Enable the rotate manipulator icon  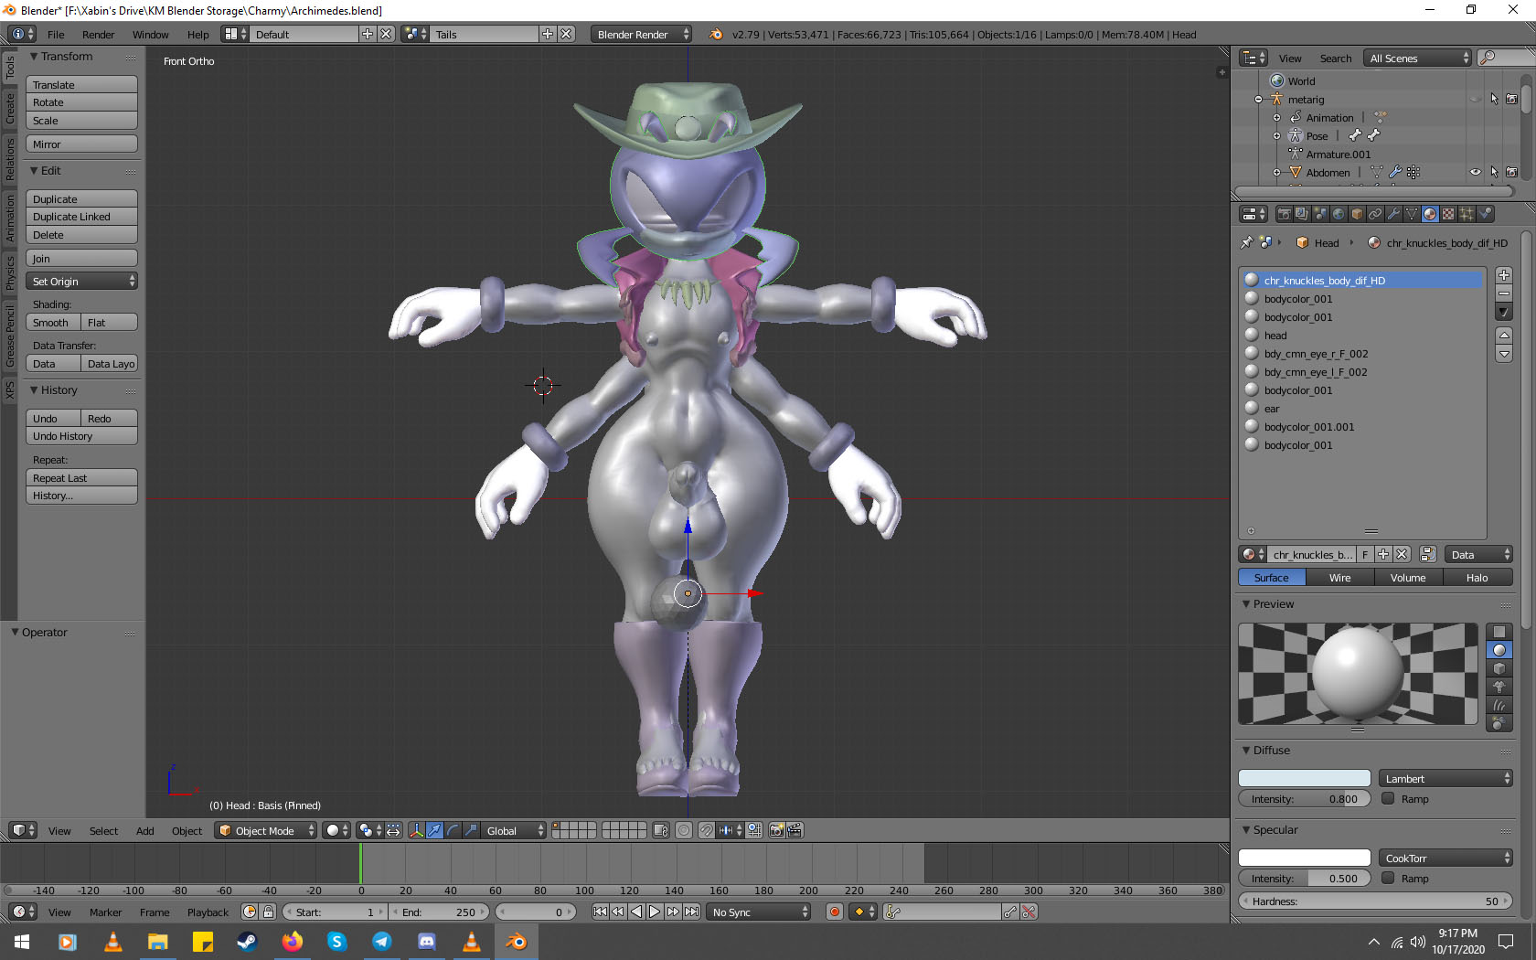tap(453, 830)
